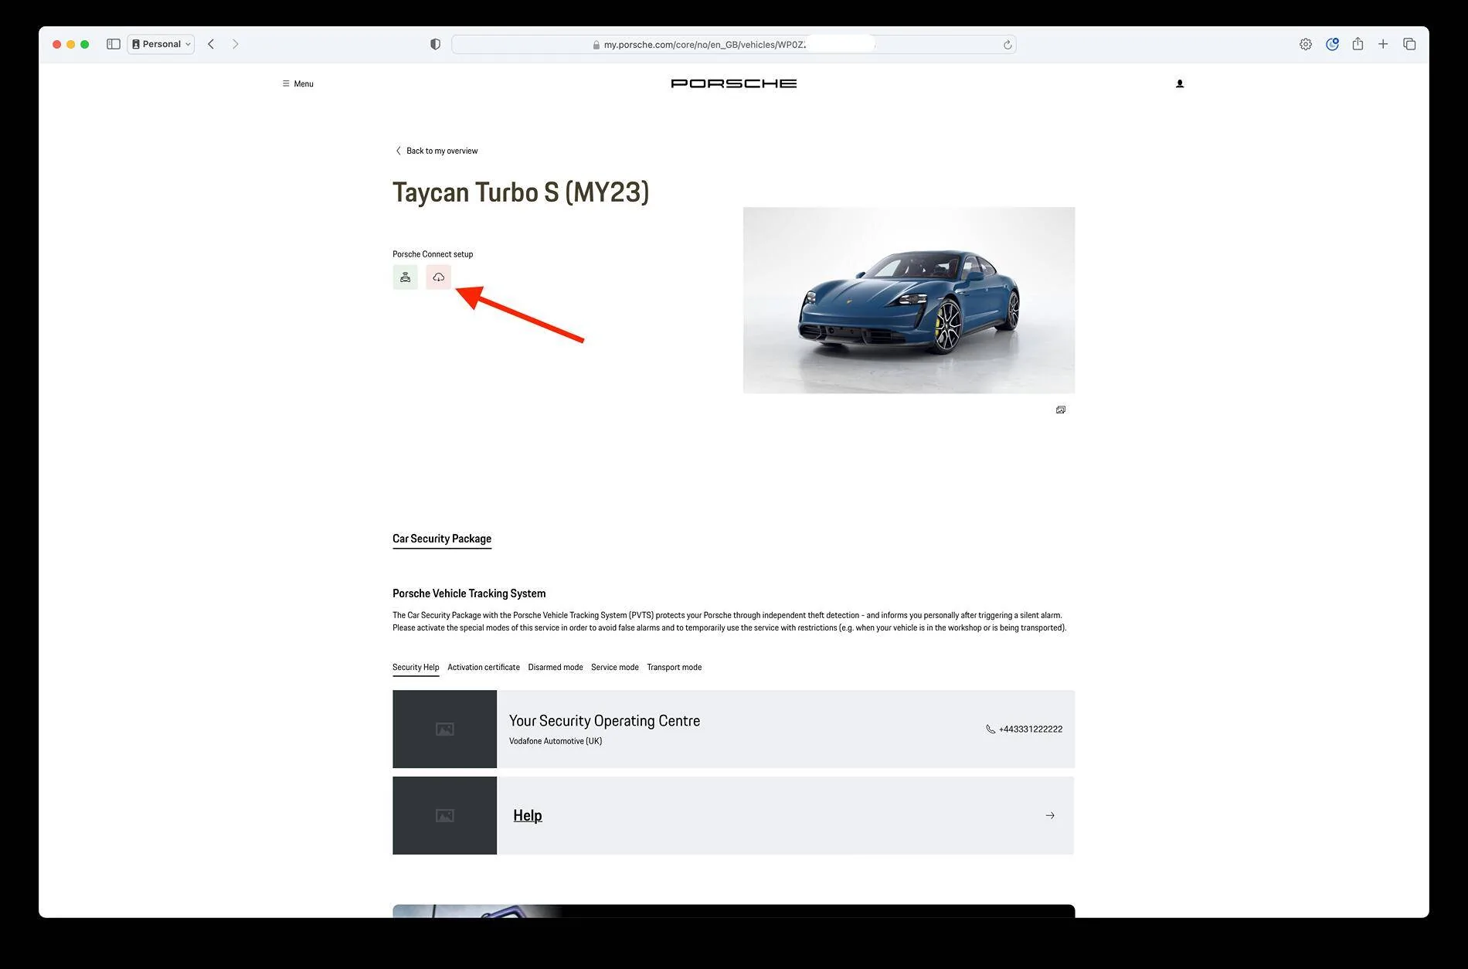Viewport: 1468px width, 969px height.
Task: Reload the page with the refresh icon
Action: coord(1008,45)
